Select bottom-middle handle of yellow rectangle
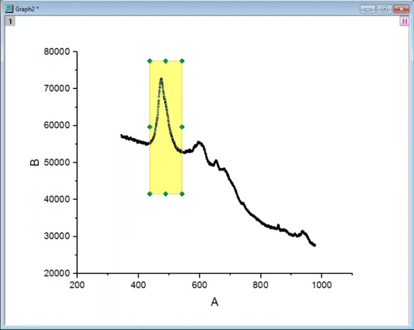Image resolution: width=414 pixels, height=330 pixels. pyautogui.click(x=166, y=194)
